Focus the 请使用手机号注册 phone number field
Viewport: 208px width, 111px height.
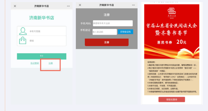(x=113, y=23)
